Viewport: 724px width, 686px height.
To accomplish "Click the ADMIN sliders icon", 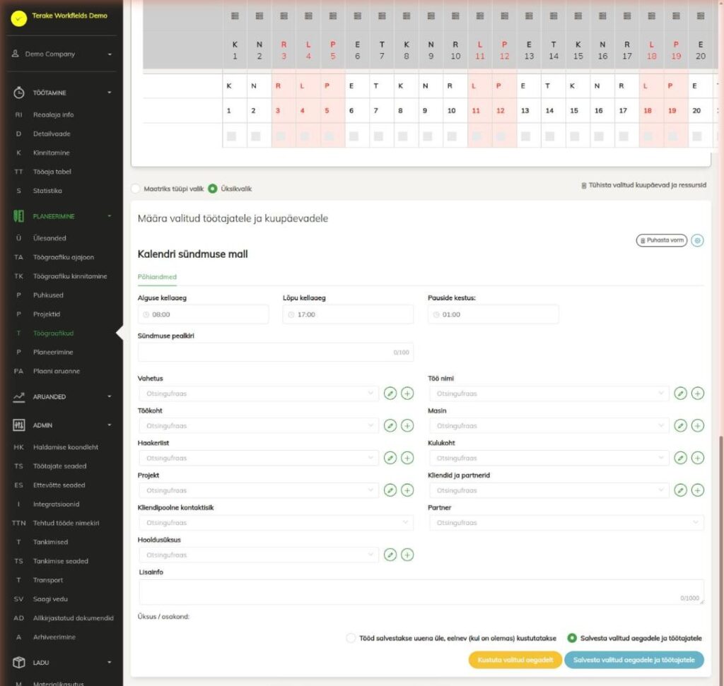I will tap(18, 425).
